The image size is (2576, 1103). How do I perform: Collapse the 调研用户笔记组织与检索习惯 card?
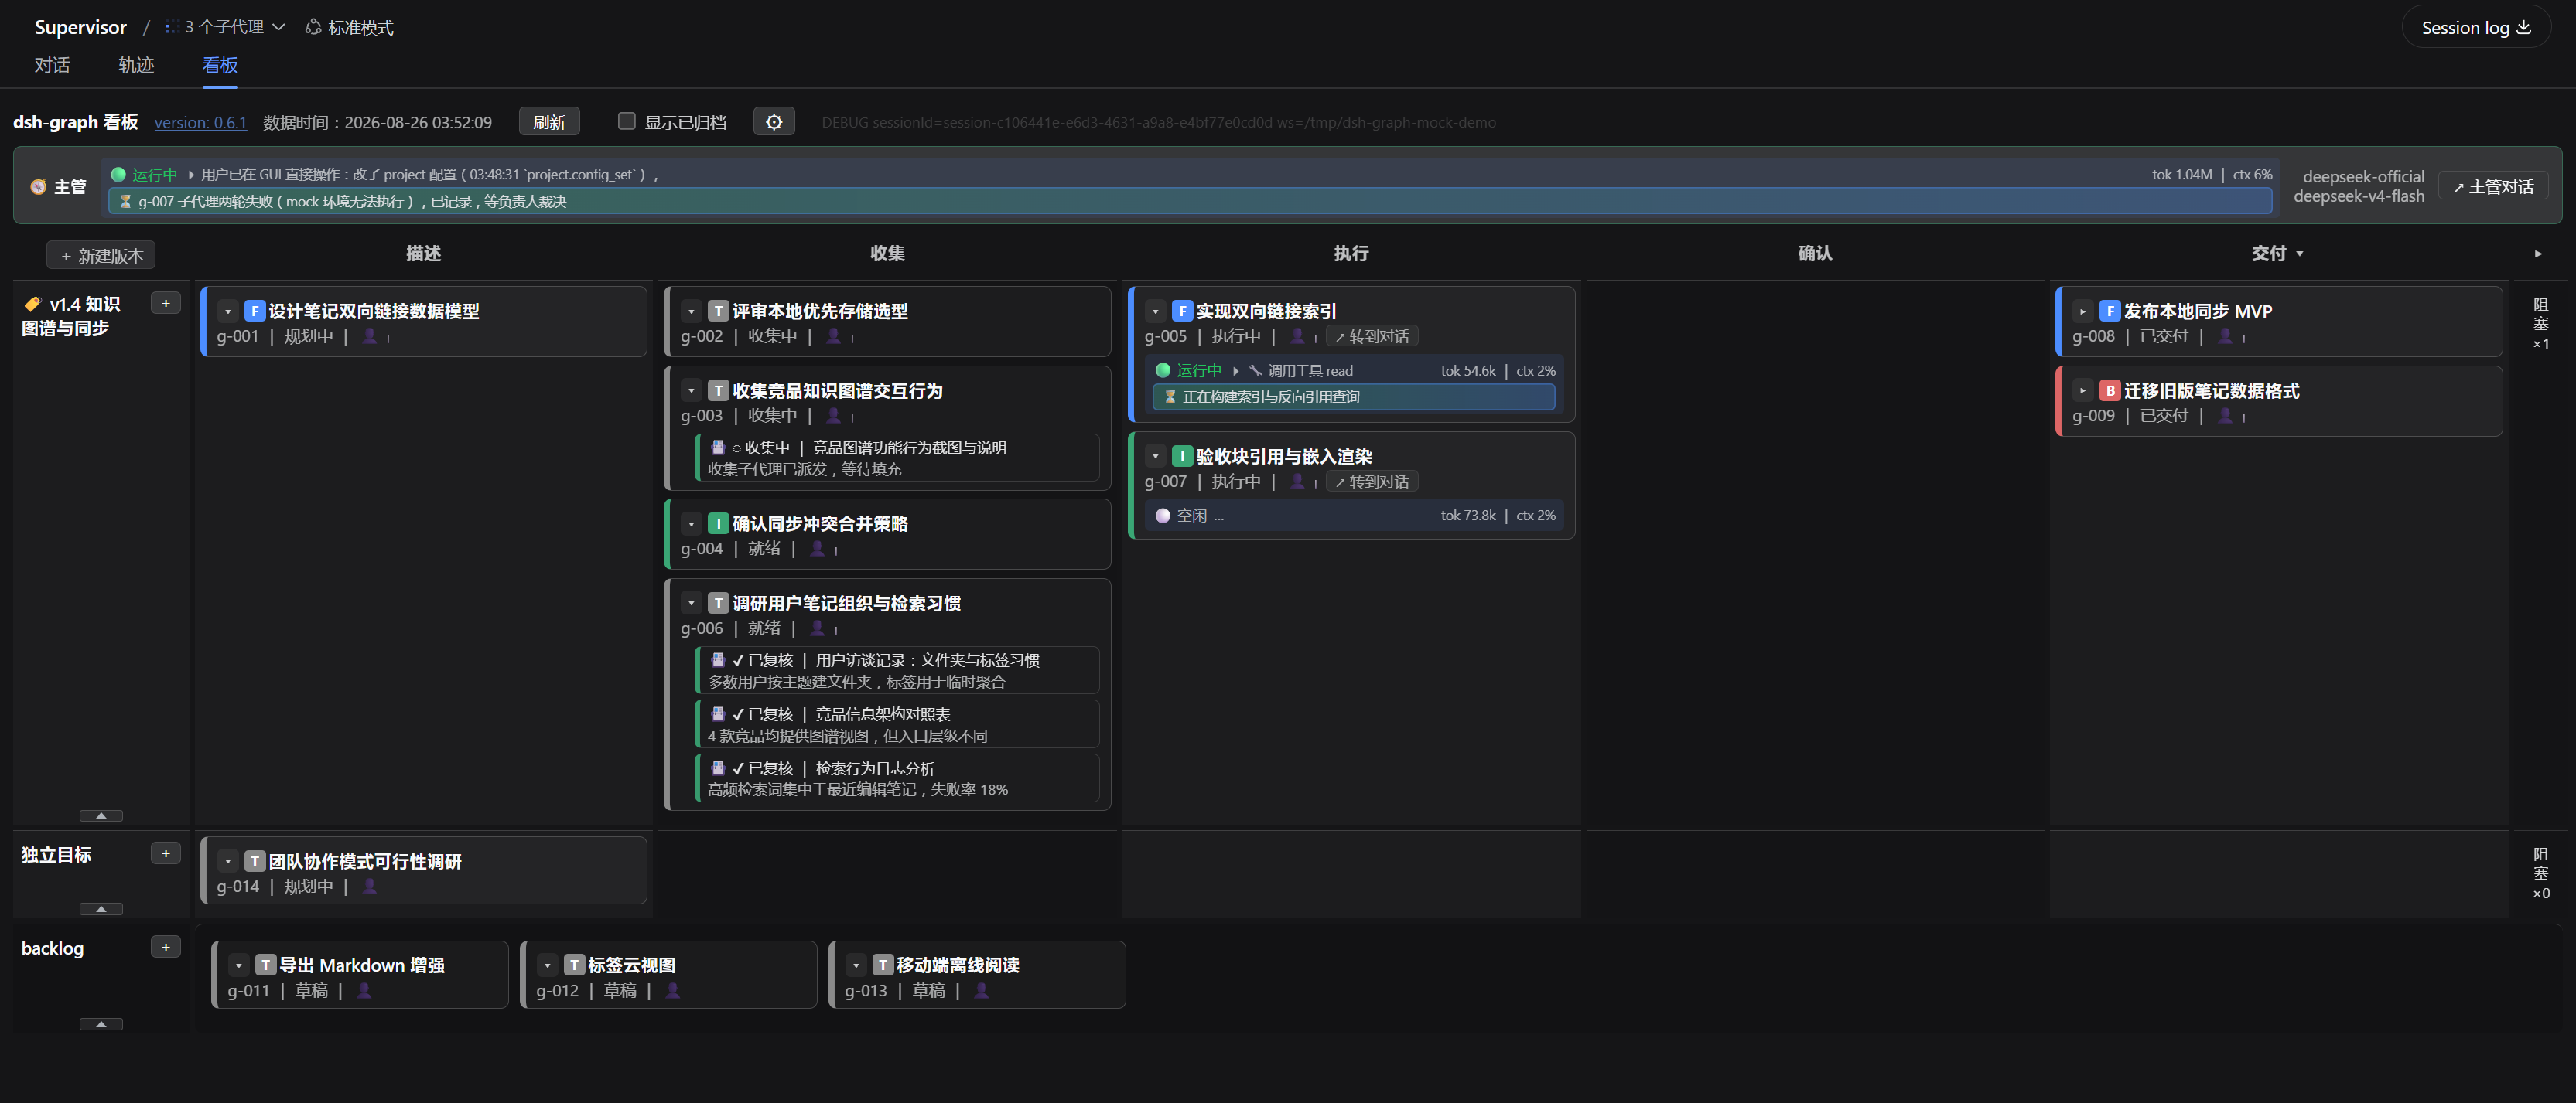[691, 604]
